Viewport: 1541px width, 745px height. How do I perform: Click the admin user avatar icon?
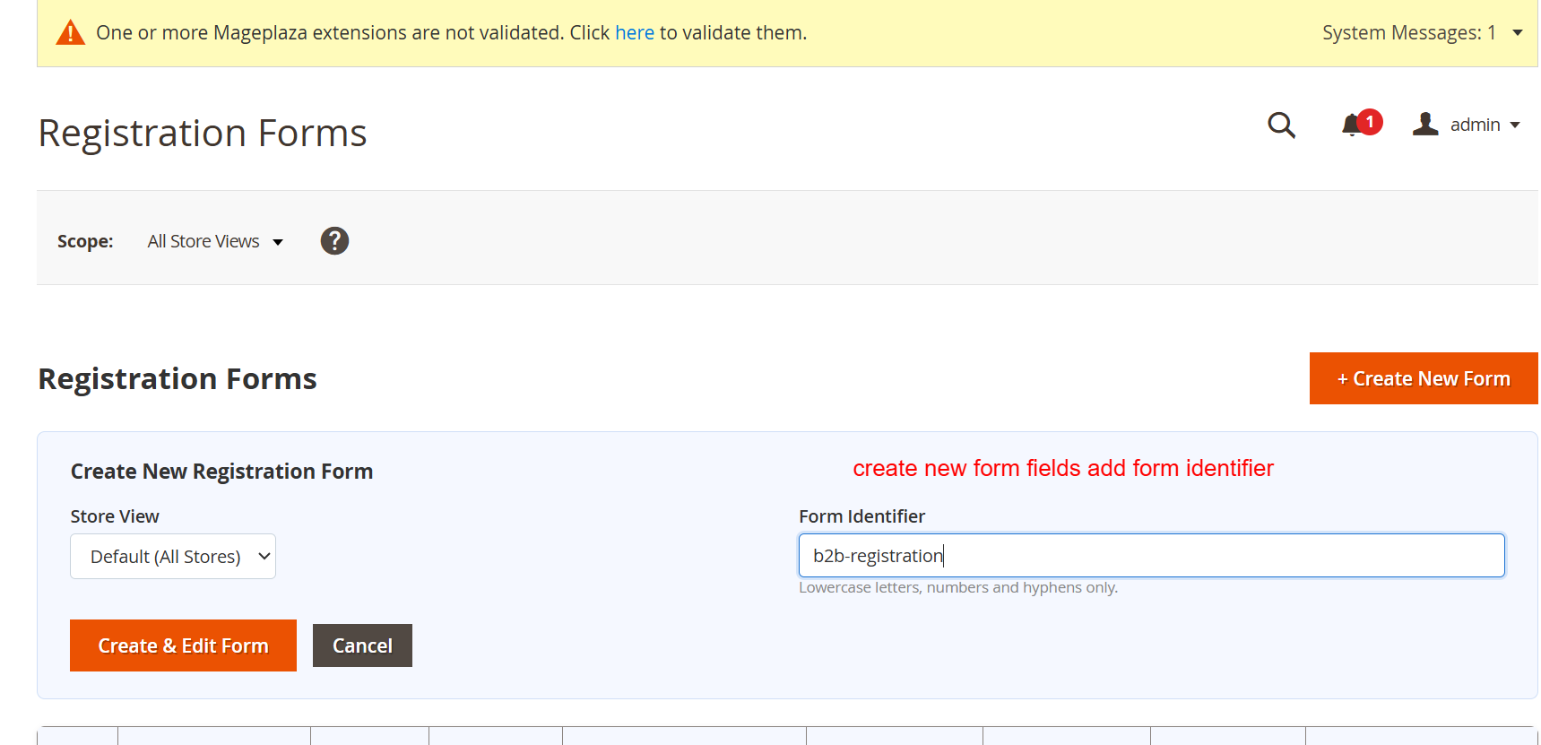click(x=1425, y=125)
